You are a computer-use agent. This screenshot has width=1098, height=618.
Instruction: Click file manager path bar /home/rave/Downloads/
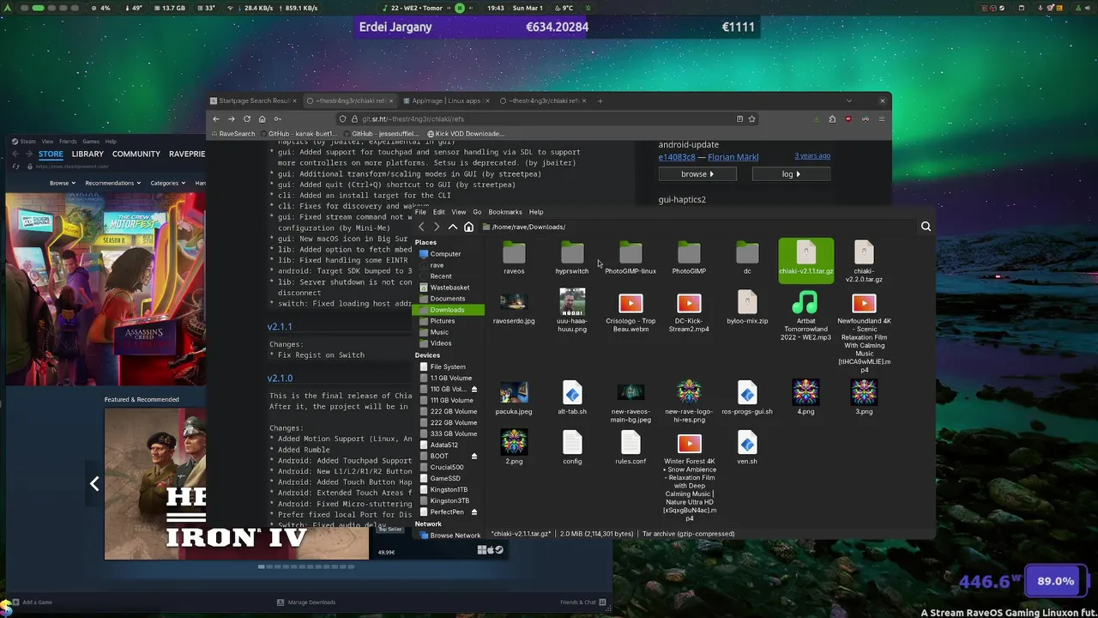528,227
